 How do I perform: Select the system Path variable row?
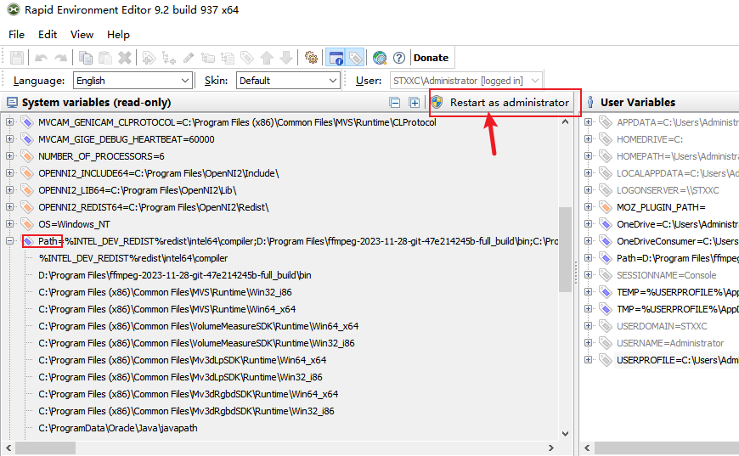[298, 241]
